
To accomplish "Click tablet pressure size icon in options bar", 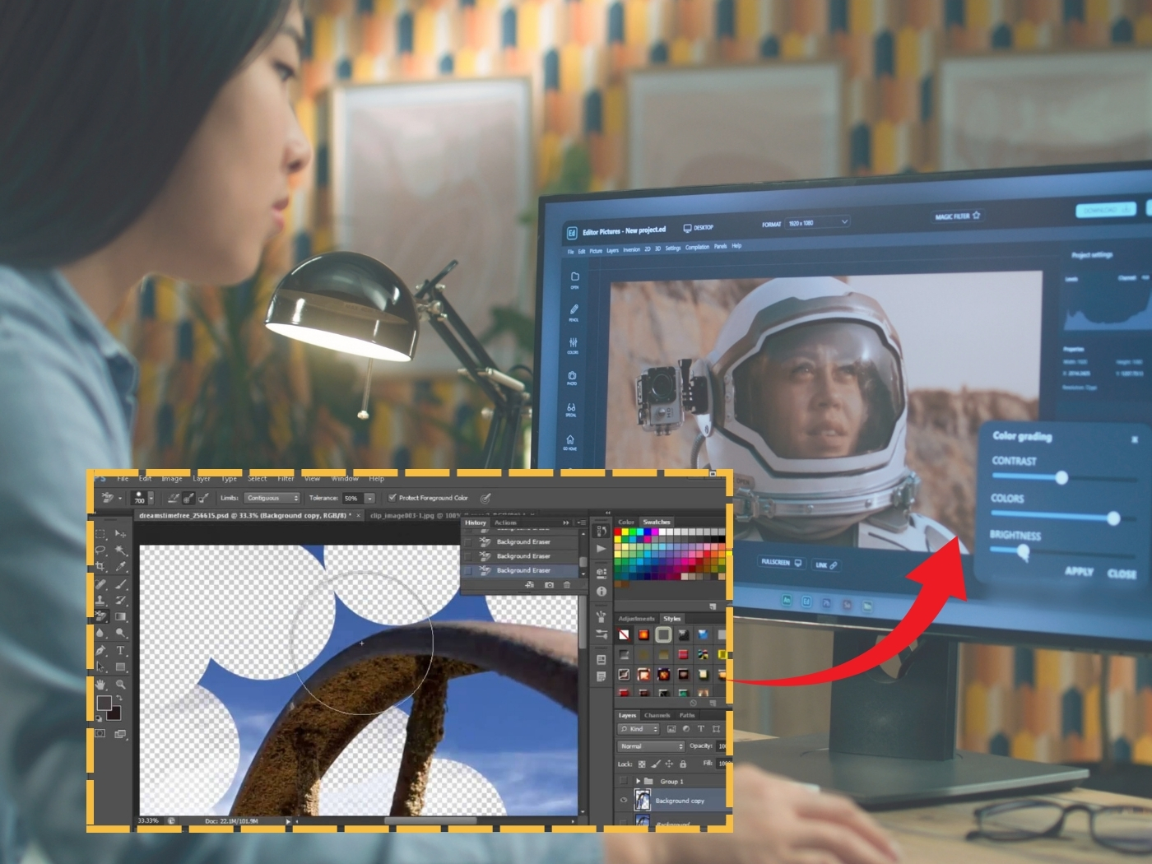I will coord(485,498).
